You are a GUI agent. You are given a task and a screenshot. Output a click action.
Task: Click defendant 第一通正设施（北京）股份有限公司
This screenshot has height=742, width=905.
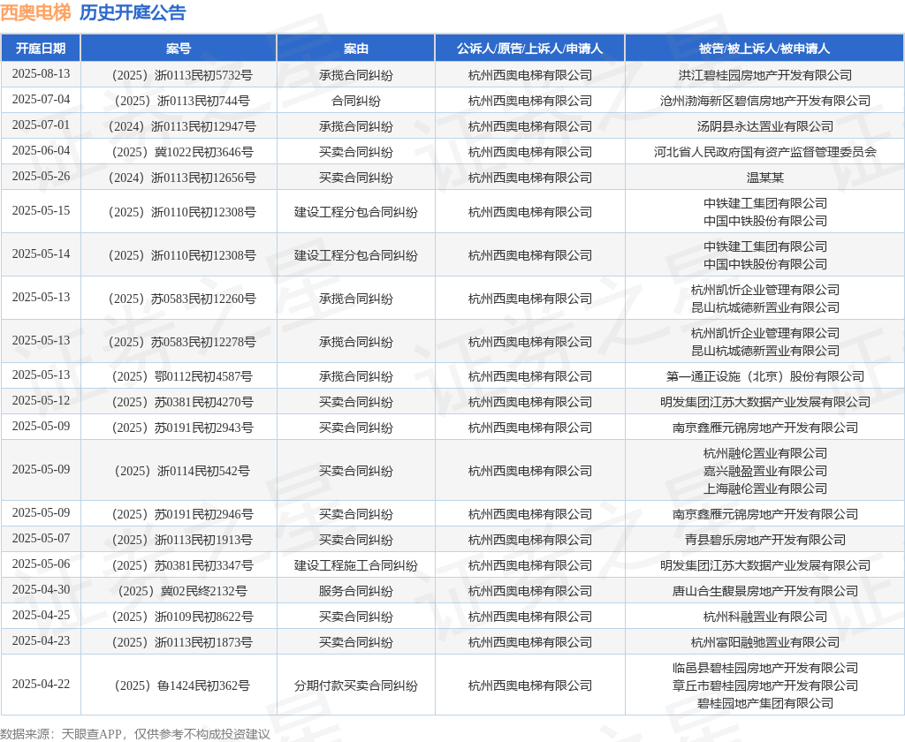pos(764,376)
